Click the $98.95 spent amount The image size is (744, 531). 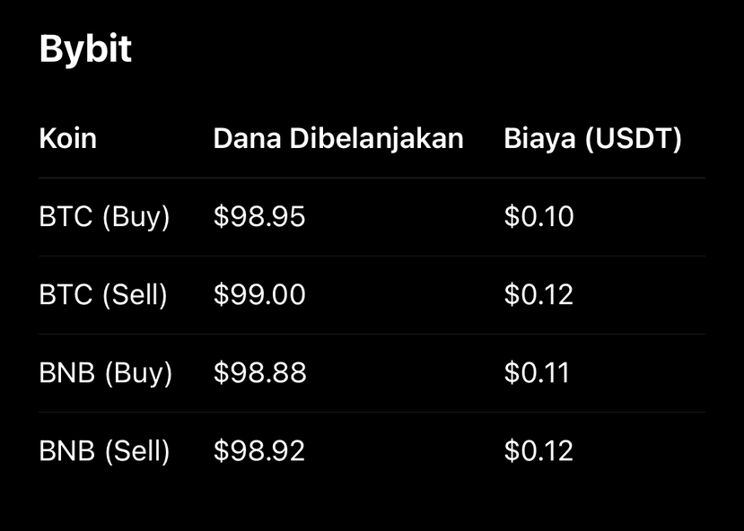[259, 217]
